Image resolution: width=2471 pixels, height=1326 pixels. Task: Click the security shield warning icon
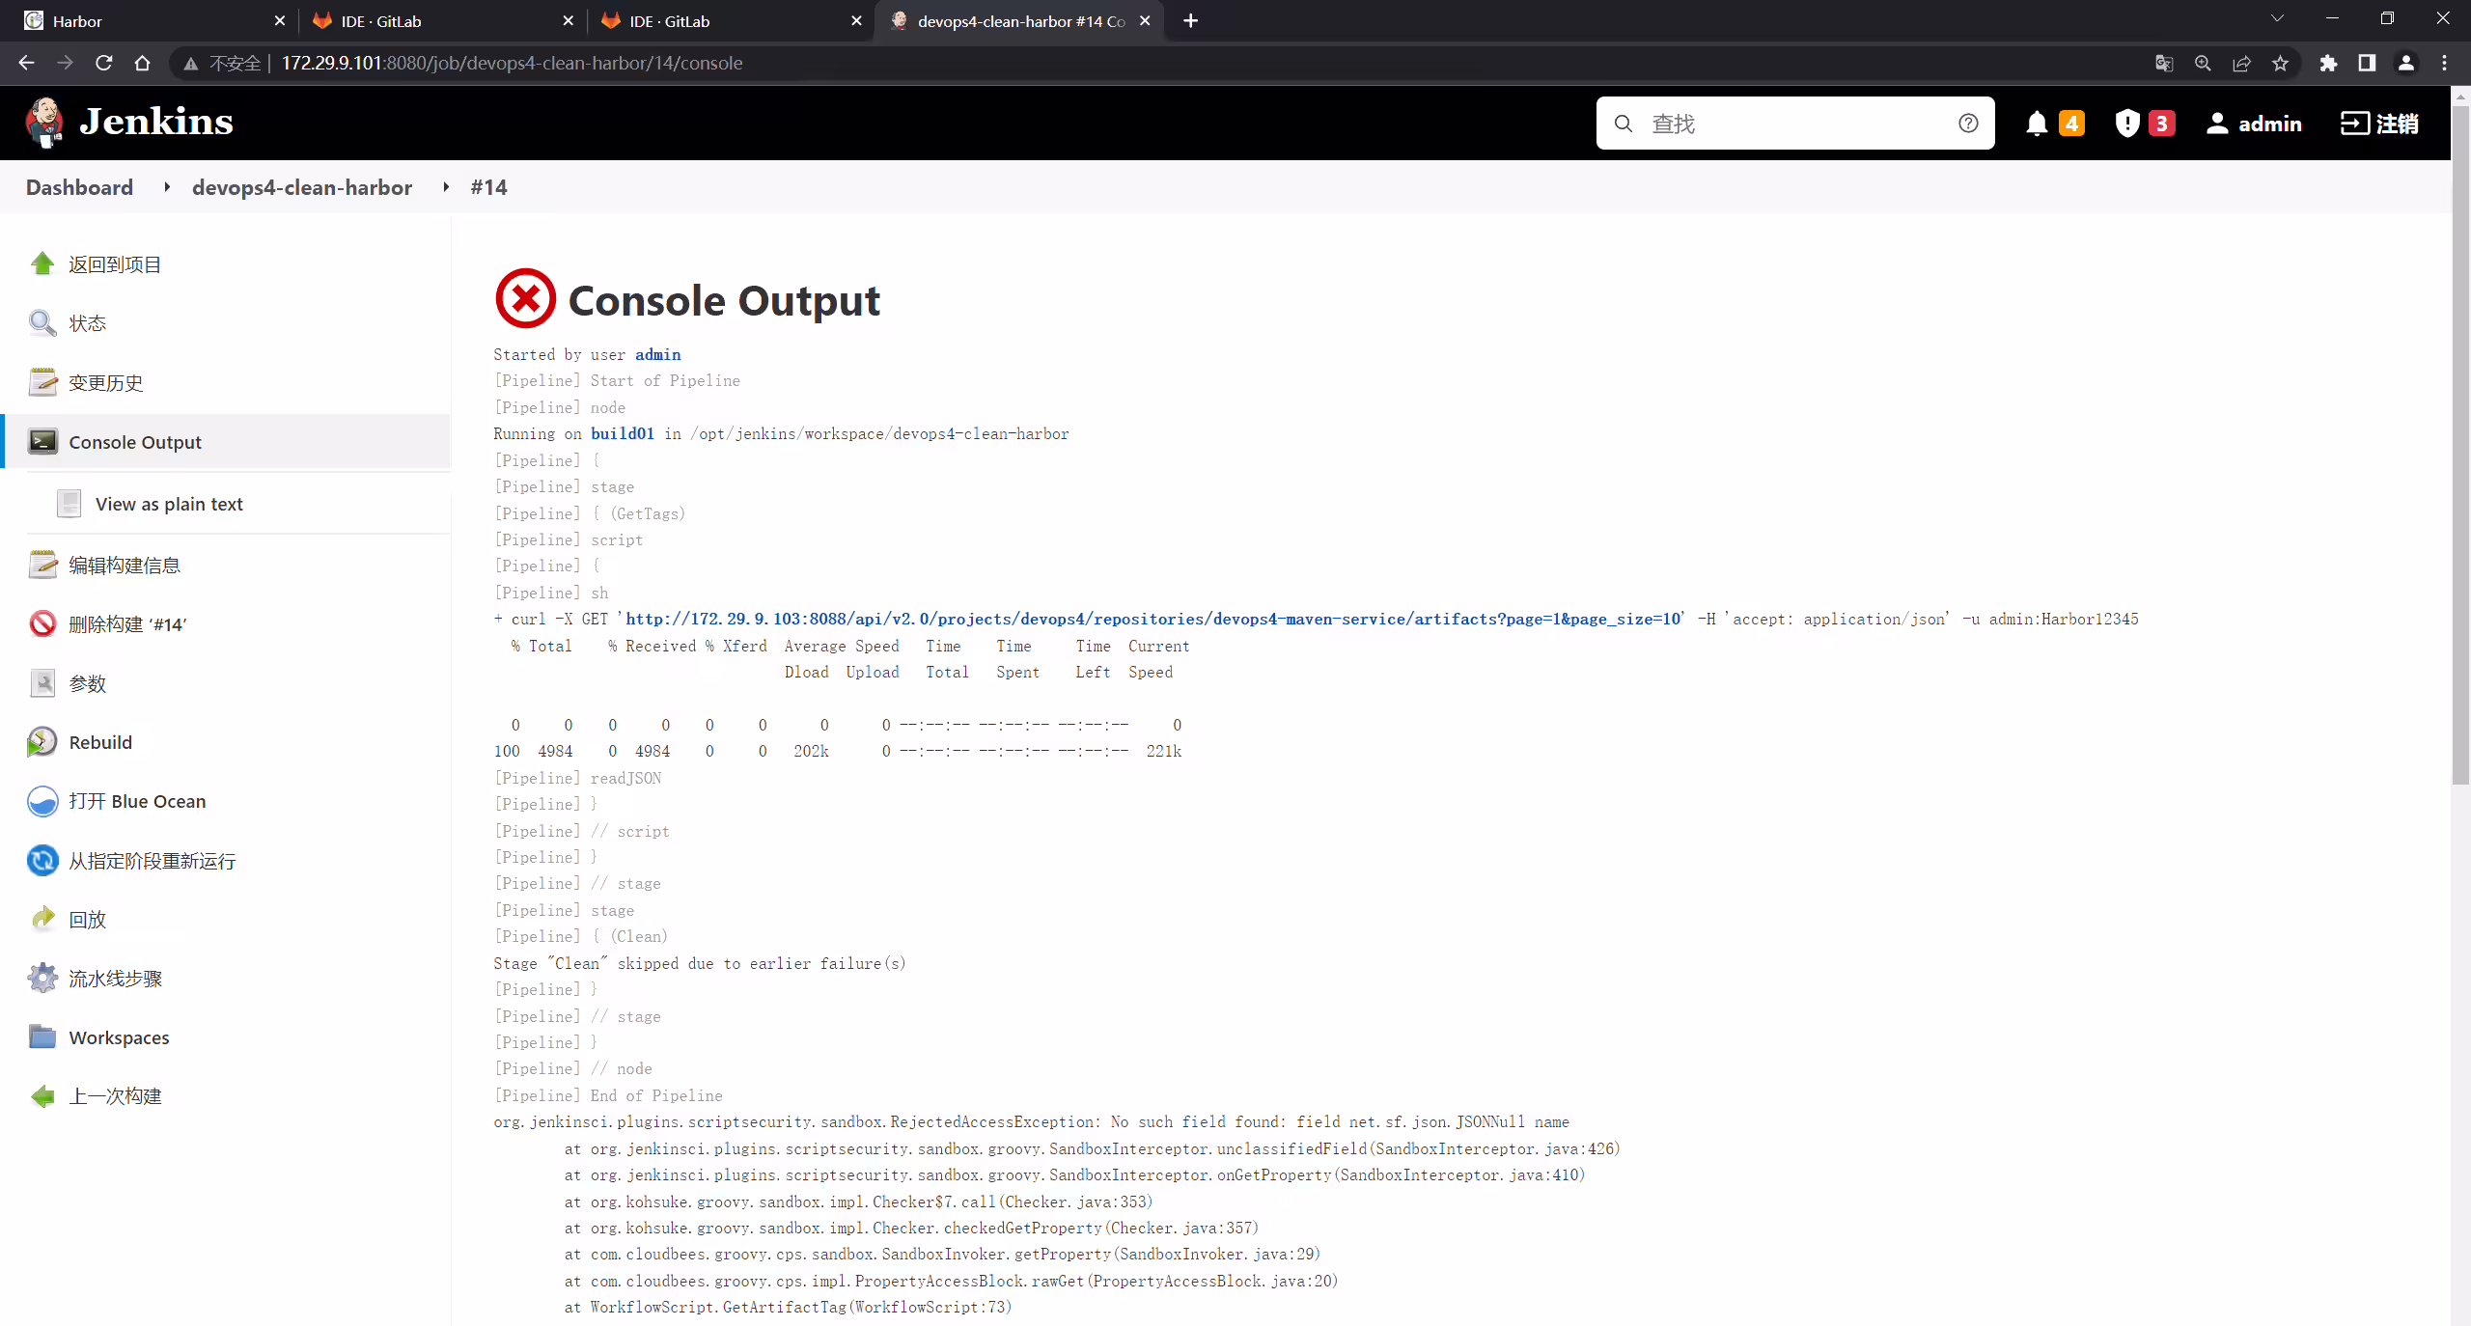click(2127, 124)
